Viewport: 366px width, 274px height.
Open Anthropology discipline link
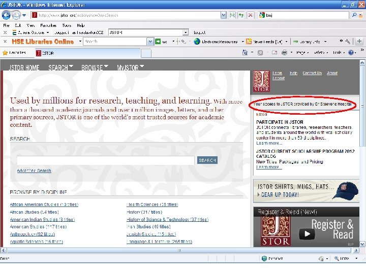[x=33, y=234]
